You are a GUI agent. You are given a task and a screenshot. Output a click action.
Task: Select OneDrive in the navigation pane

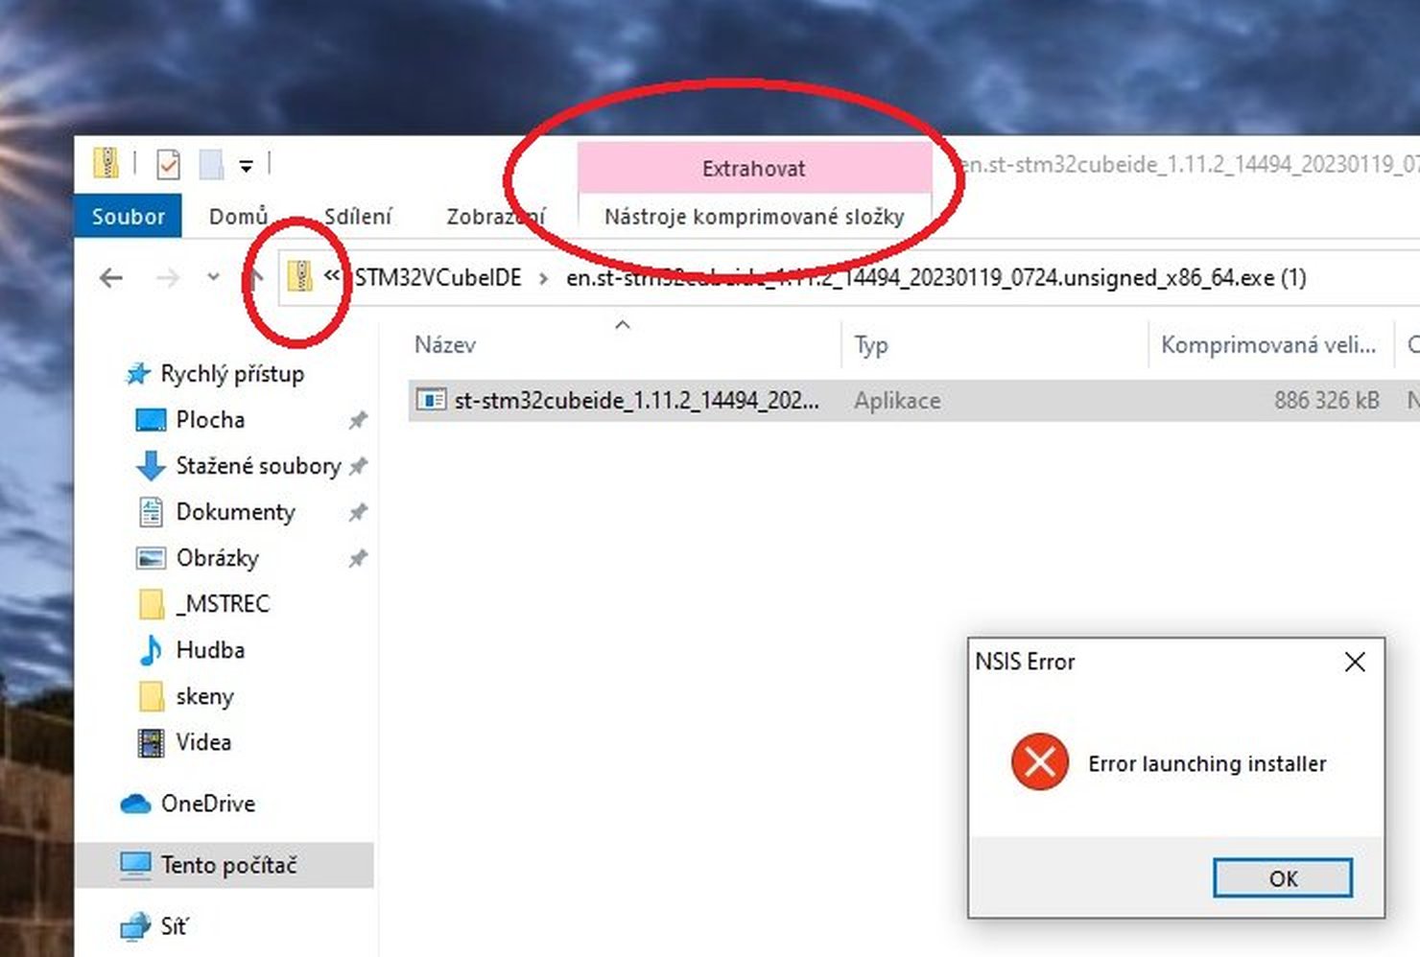pos(208,804)
